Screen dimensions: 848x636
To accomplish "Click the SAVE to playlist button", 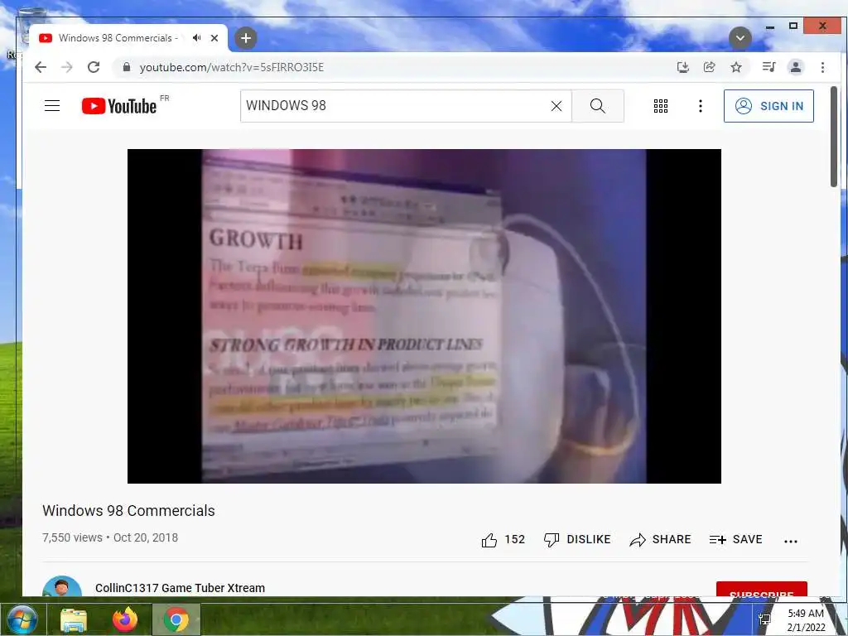I will click(735, 540).
